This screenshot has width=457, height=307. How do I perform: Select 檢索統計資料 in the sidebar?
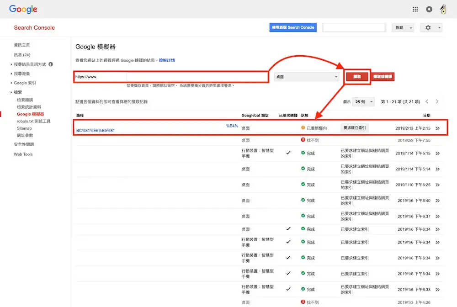coord(29,107)
